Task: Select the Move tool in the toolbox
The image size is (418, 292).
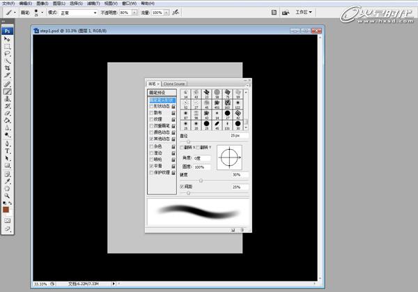Action: tap(7, 39)
